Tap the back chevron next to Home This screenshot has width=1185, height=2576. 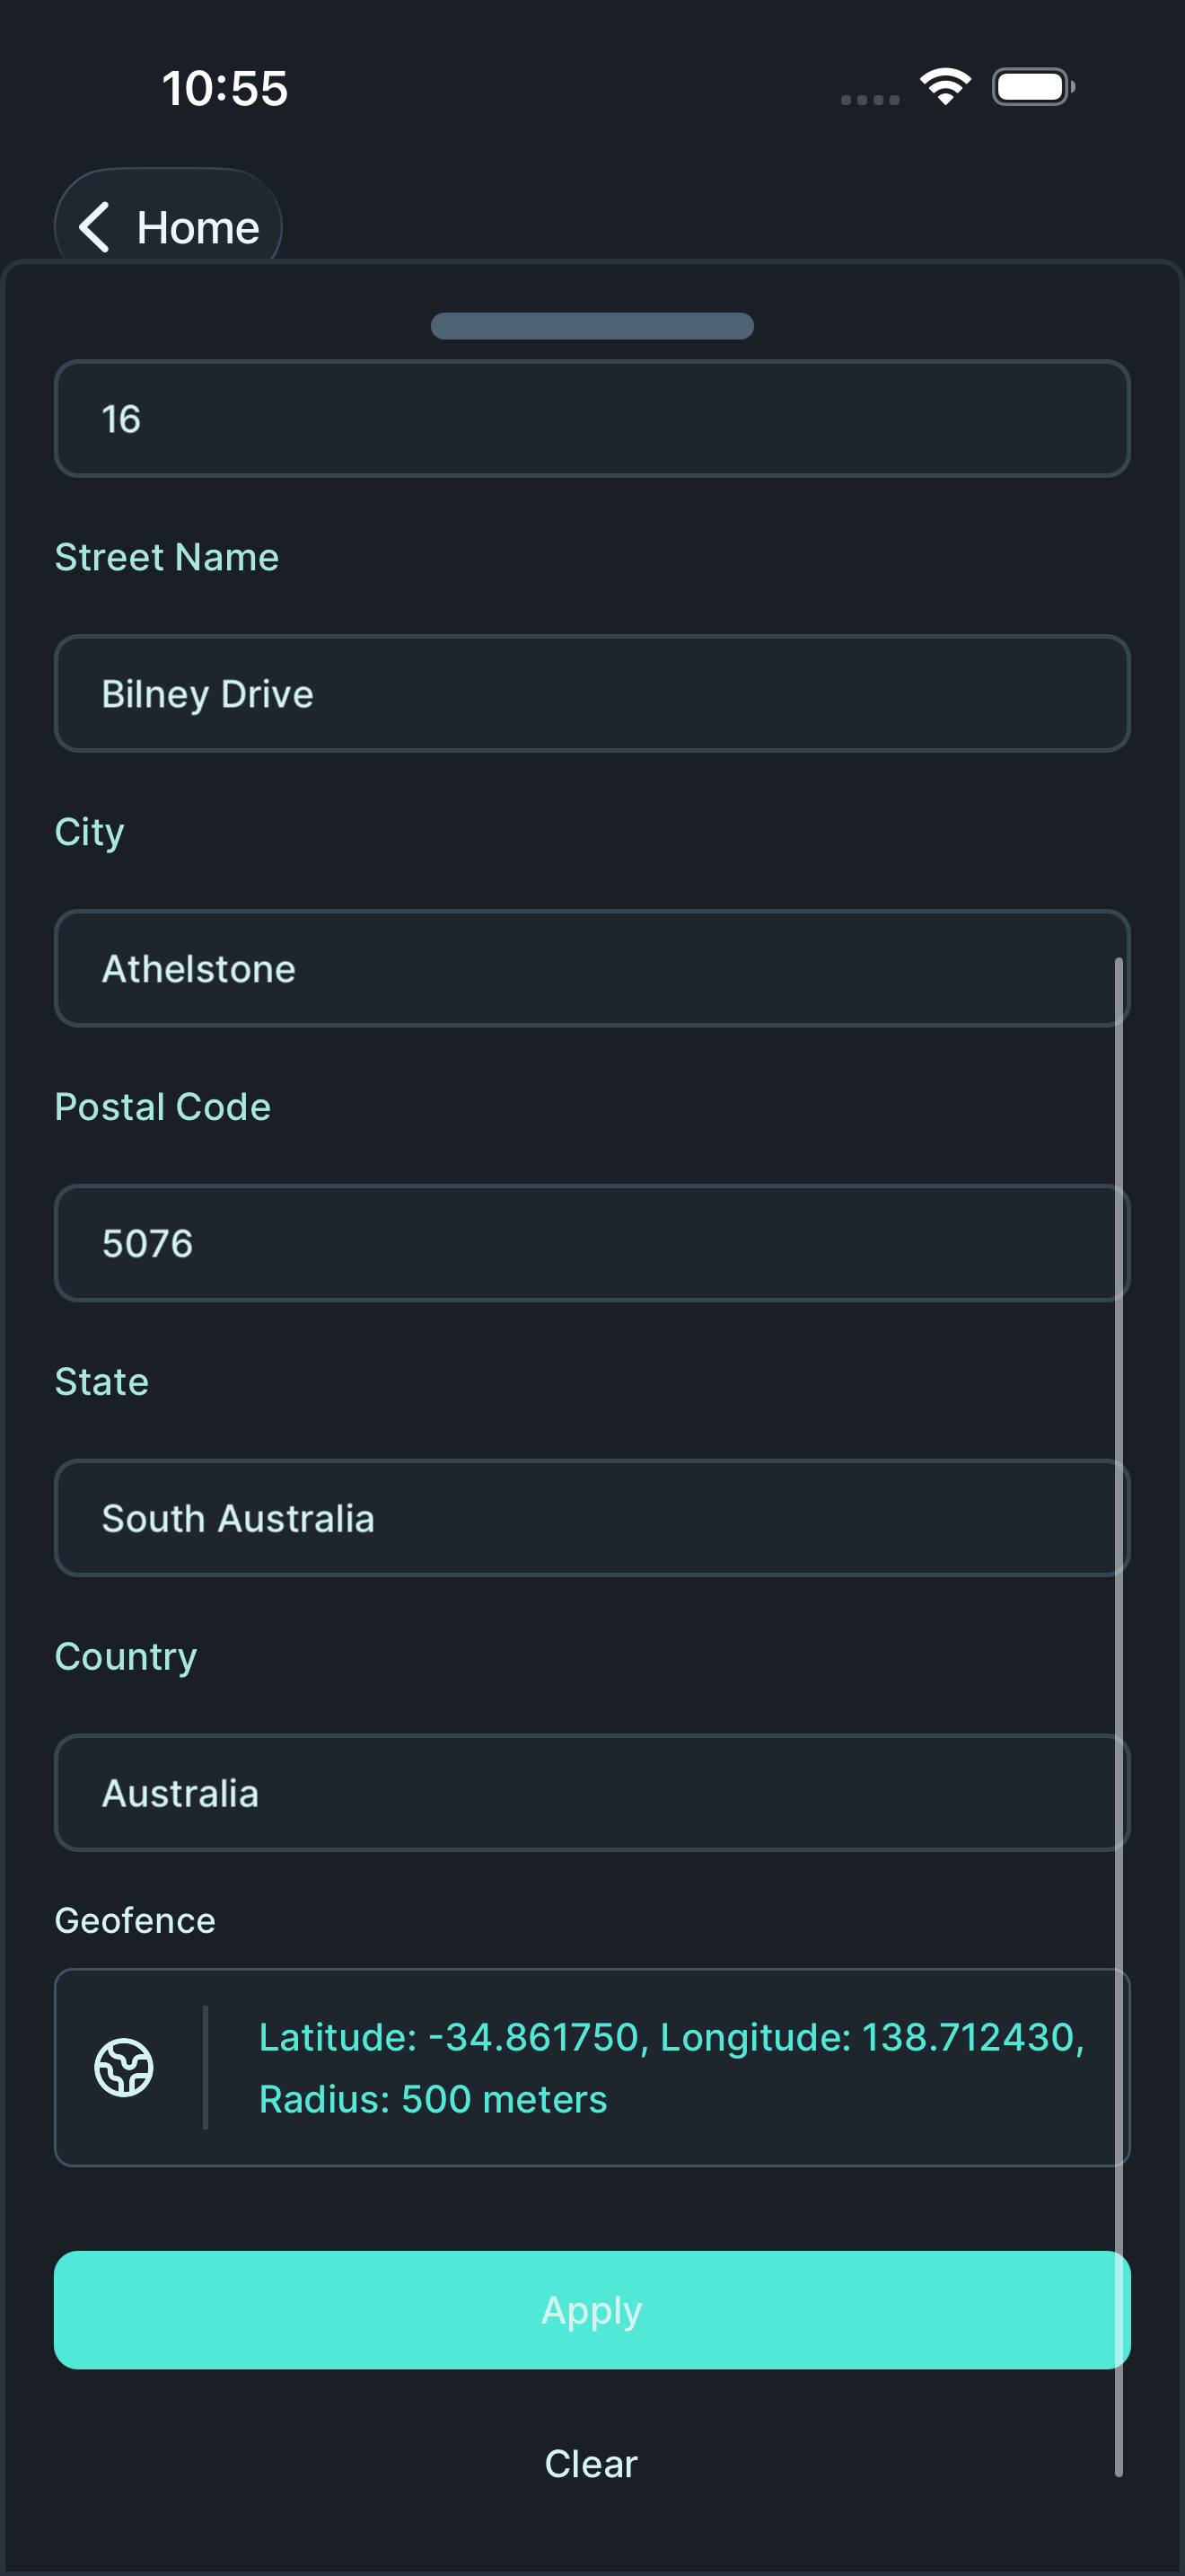tap(95, 226)
